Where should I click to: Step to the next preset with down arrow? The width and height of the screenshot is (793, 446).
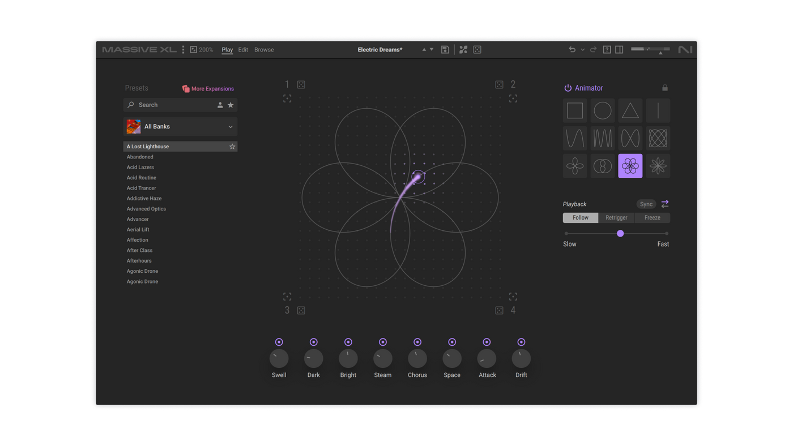pyautogui.click(x=432, y=49)
